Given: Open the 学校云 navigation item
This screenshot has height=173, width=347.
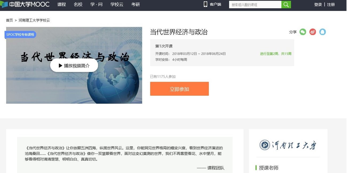Looking at the screenshot, I should [x=117, y=5].
